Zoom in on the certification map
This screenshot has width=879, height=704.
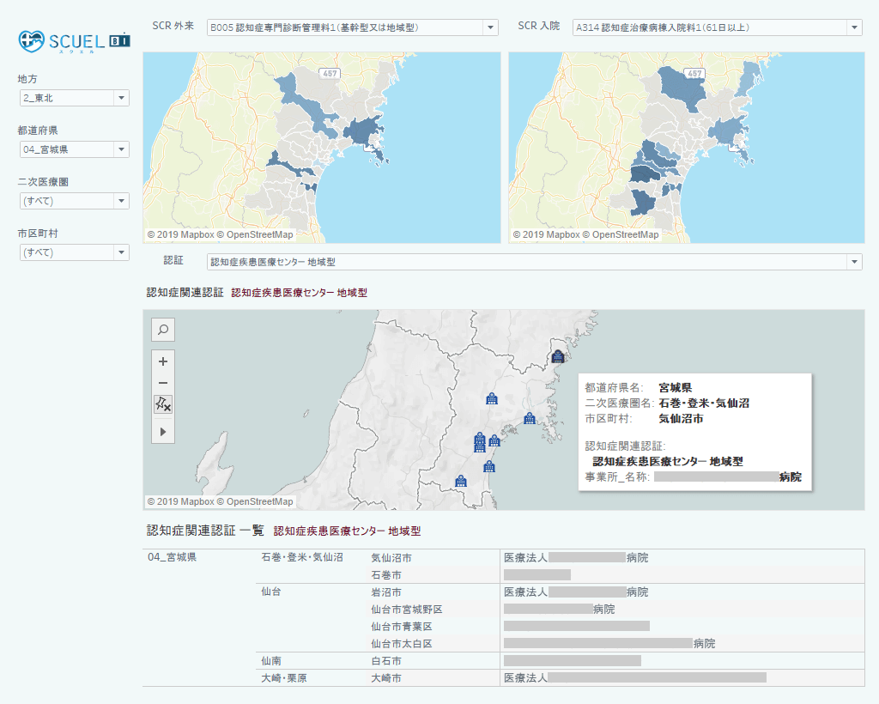click(163, 362)
